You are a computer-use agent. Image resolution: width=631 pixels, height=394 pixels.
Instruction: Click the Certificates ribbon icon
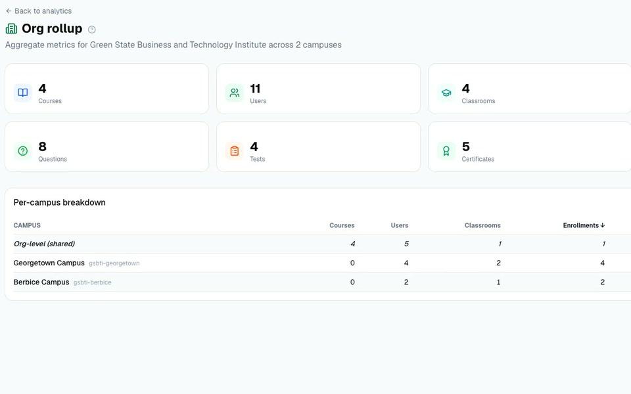pyautogui.click(x=446, y=151)
